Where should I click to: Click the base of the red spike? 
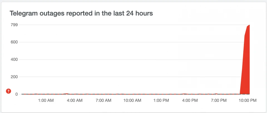point(245,94)
